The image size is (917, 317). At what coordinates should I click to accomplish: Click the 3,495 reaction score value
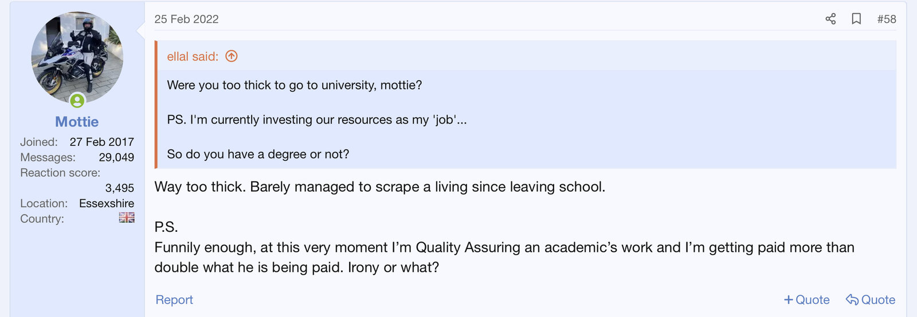119,188
